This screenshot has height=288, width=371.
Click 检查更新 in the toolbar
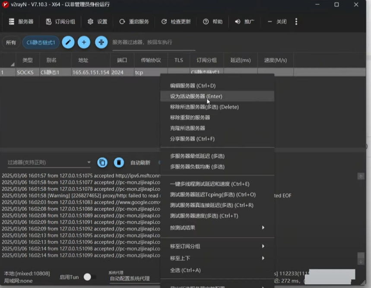tap(176, 22)
